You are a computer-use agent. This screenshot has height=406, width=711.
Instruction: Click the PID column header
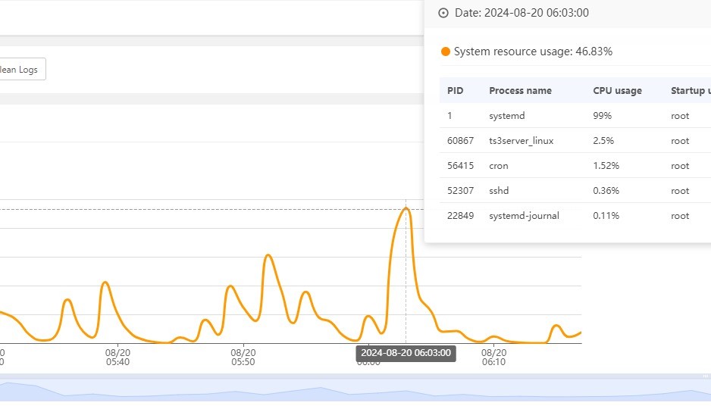click(x=456, y=91)
